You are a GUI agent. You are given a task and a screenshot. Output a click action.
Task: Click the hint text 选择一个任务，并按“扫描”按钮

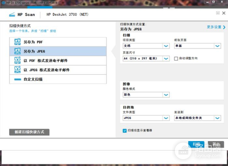(33, 31)
